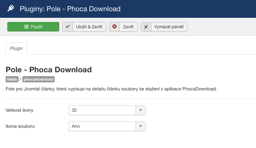The width and height of the screenshot is (256, 148).
Task: Switch to the Plugin tab
Action: [x=16, y=49]
